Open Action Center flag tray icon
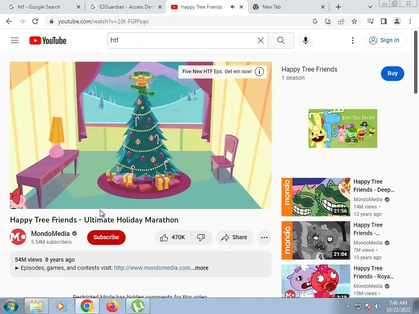 368,306
